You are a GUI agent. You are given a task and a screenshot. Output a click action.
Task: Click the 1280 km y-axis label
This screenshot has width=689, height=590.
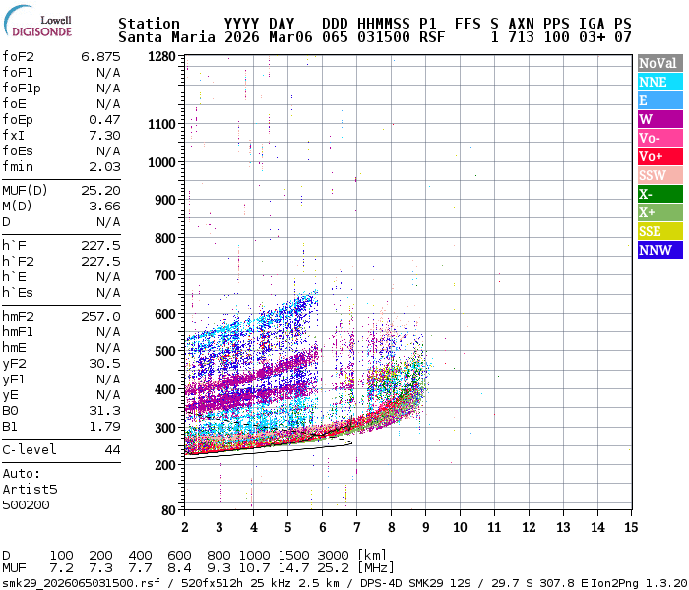pyautogui.click(x=161, y=57)
